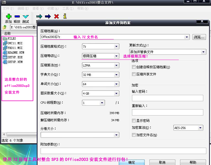Open the archive name history dropdown

click(187, 37)
